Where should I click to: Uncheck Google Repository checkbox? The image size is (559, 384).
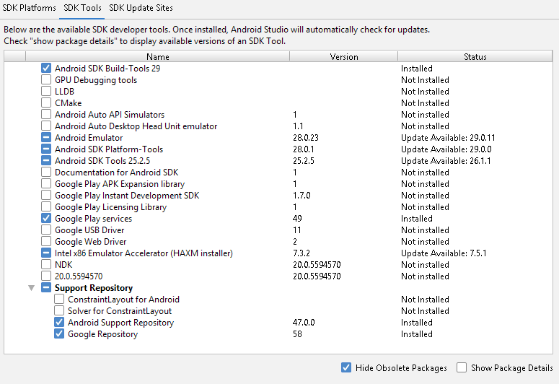pyautogui.click(x=59, y=333)
